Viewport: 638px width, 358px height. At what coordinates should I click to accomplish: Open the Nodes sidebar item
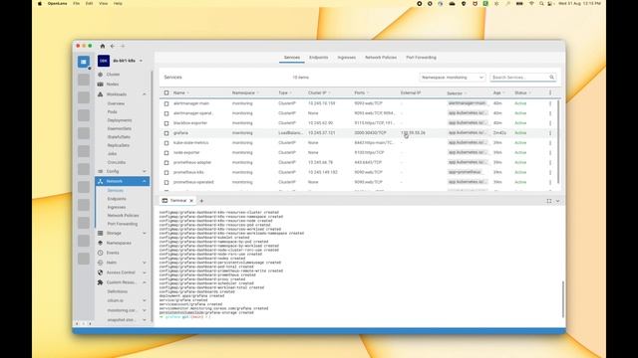[x=113, y=84]
